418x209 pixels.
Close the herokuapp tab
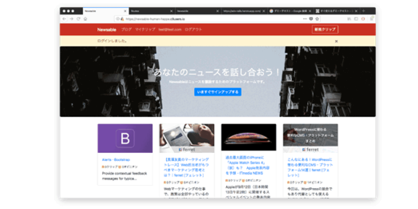coord(264,11)
